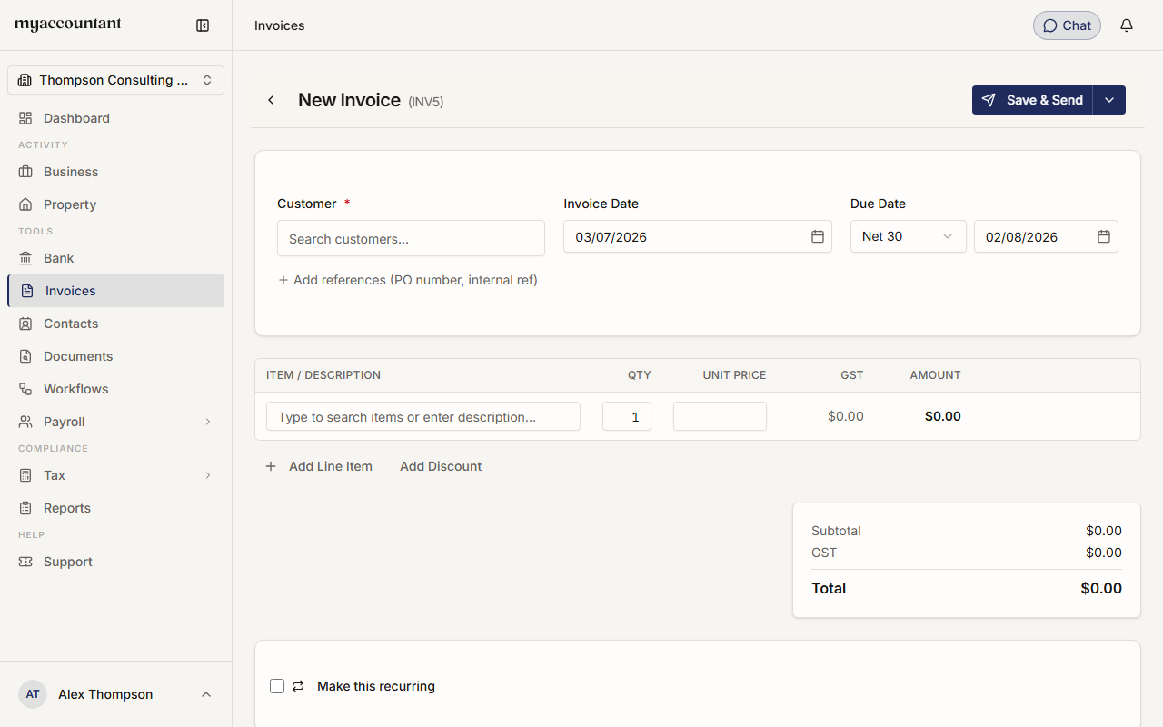Click Add Line Item
The height and width of the screenshot is (727, 1163).
(318, 466)
